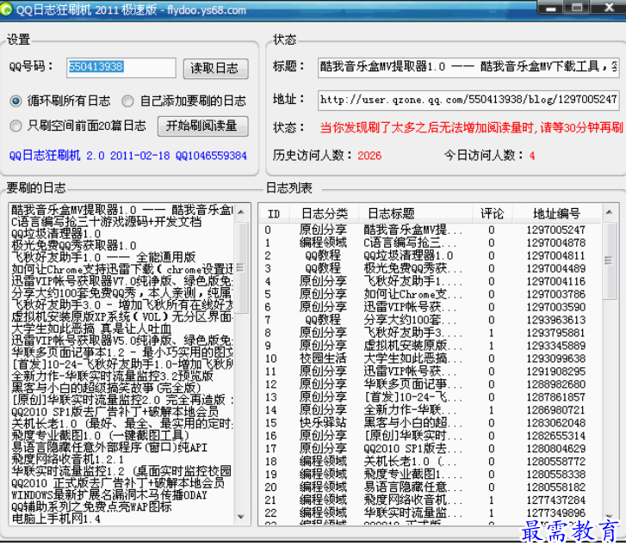626x558 pixels.
Task: Click '大学生如此恶搞...' title in table
Action: tap(412, 359)
